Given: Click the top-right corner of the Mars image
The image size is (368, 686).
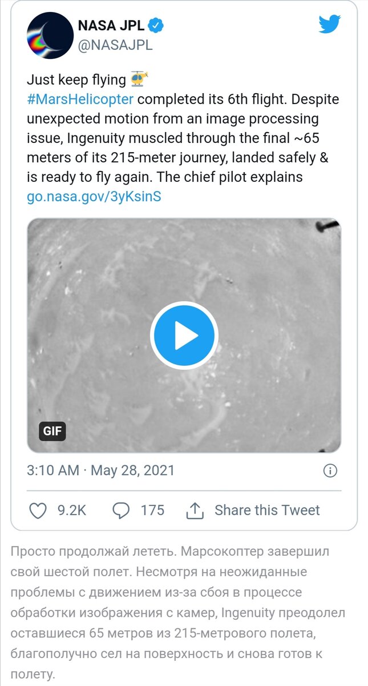Looking at the screenshot, I should click(x=327, y=228).
